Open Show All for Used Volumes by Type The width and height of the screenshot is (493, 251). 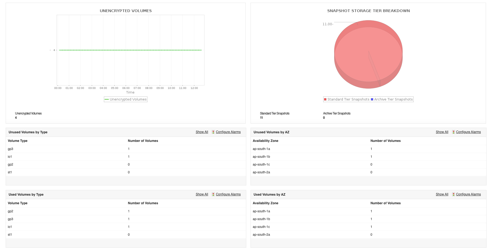pyautogui.click(x=202, y=194)
